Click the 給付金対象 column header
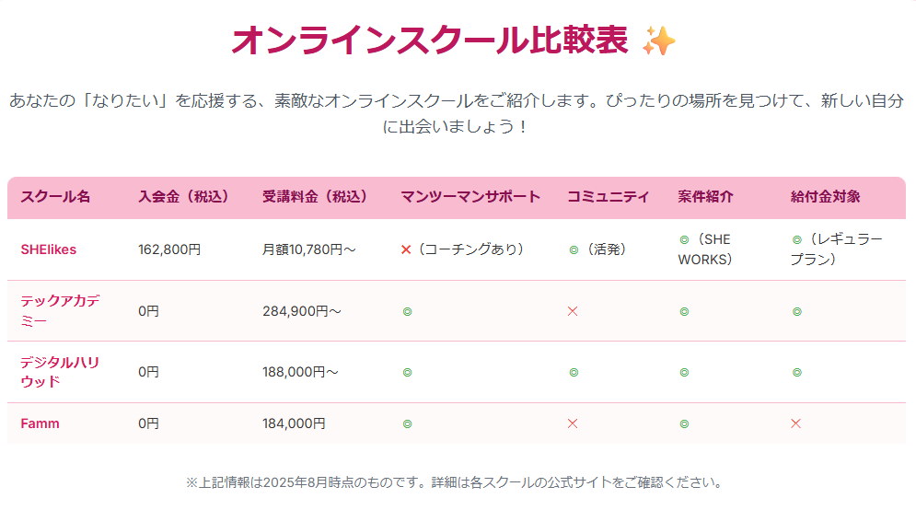This screenshot has width=916, height=510. coord(826,197)
